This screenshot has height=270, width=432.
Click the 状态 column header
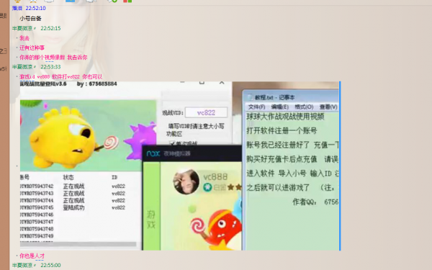pyautogui.click(x=68, y=177)
